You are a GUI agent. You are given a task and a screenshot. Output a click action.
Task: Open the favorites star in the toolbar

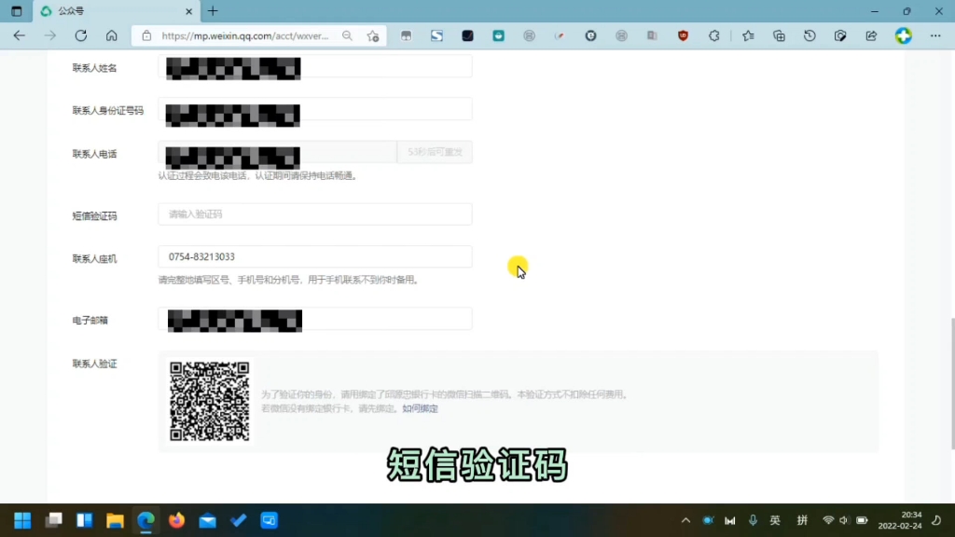749,35
